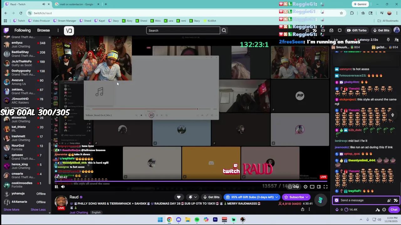Click the English language tag
Screen dimensions: 401x225
(96, 212)
